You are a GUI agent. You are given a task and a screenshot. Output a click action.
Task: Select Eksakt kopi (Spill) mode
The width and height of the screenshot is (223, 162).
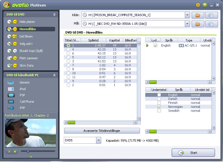[31, 51]
